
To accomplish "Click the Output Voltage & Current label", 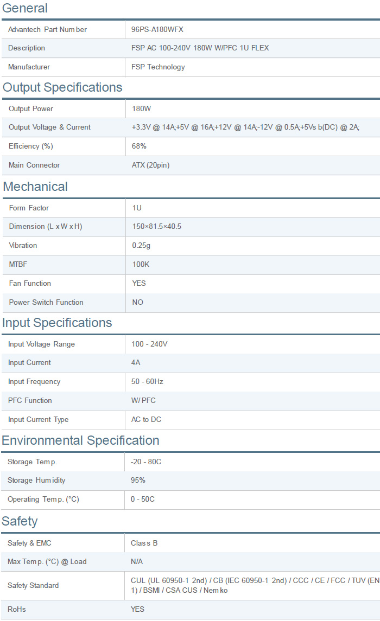I will pos(49,127).
